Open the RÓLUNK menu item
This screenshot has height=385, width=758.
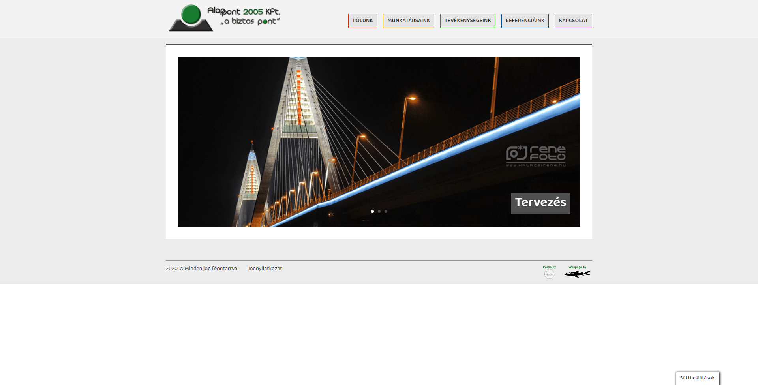click(362, 21)
